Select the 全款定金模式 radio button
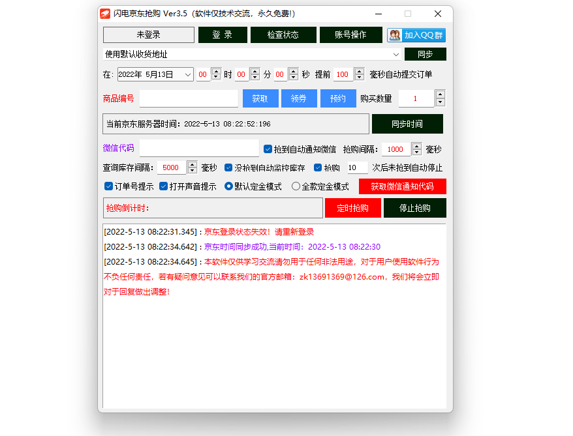The image size is (573, 436). tap(296, 186)
